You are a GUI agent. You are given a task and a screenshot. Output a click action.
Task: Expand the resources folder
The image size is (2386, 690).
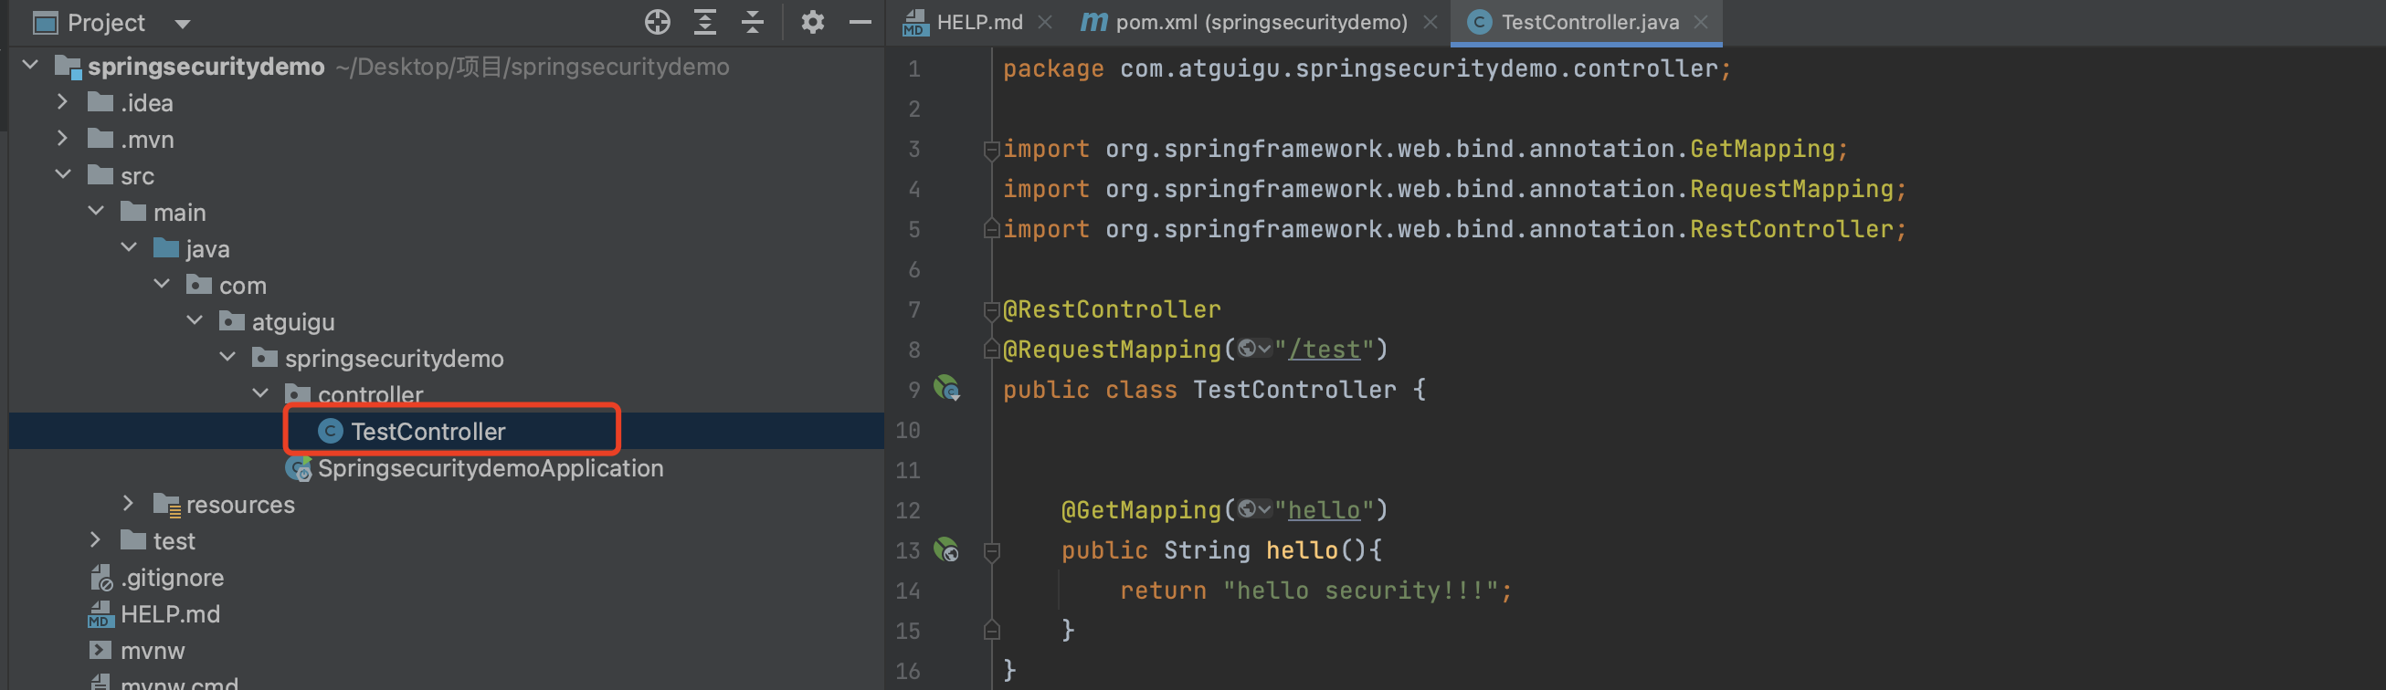coord(128,503)
